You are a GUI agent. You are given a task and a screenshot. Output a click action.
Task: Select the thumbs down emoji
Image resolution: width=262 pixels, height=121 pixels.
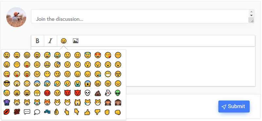98,112
